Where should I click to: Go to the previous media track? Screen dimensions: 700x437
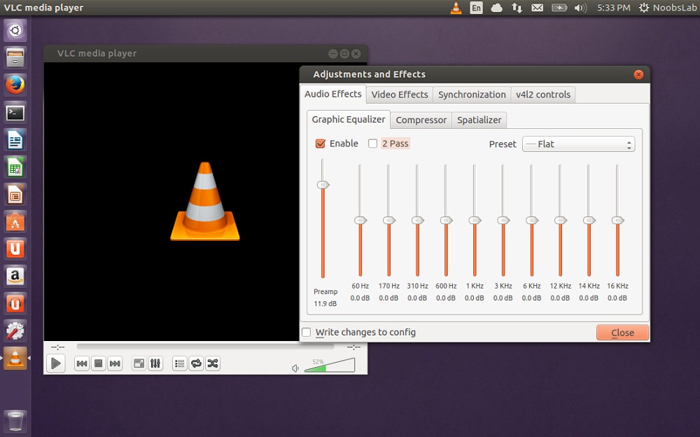pyautogui.click(x=82, y=363)
